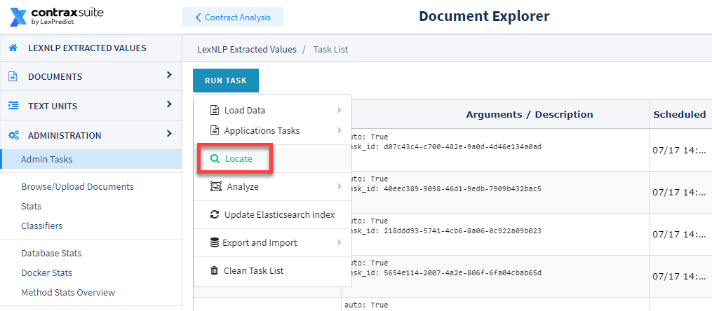This screenshot has width=712, height=311.
Task: Click the home icon beside LexNLP Extracted Values
Action: [x=13, y=48]
